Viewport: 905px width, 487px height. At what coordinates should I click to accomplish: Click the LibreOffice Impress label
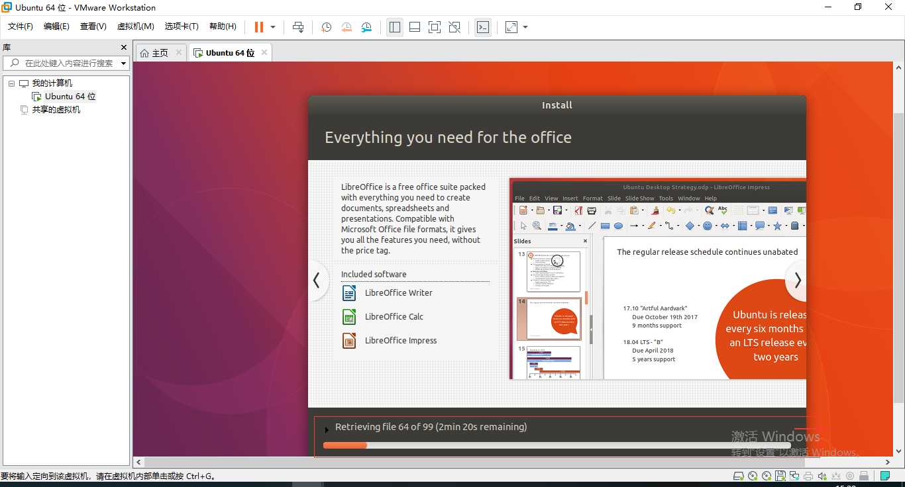[401, 341]
